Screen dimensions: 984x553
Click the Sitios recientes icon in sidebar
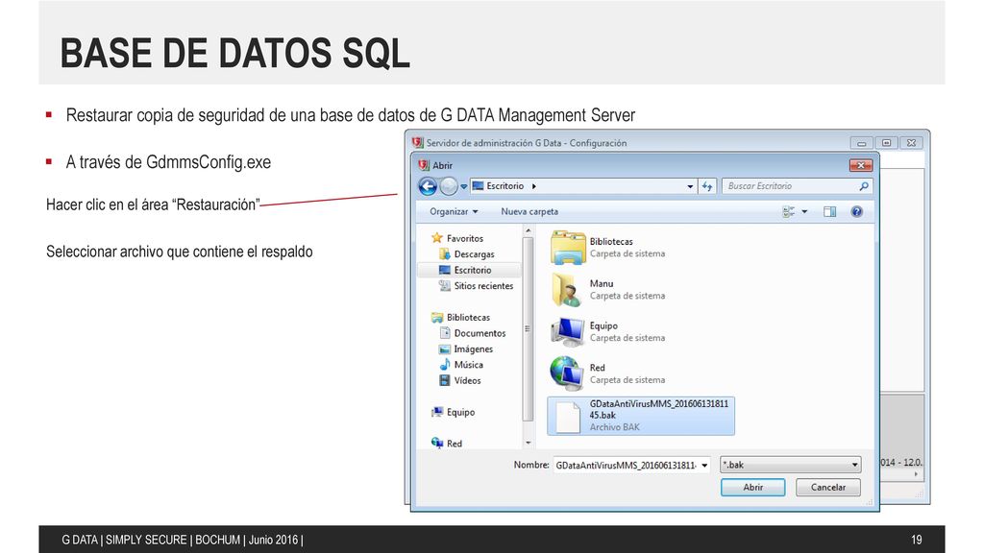[x=444, y=285]
